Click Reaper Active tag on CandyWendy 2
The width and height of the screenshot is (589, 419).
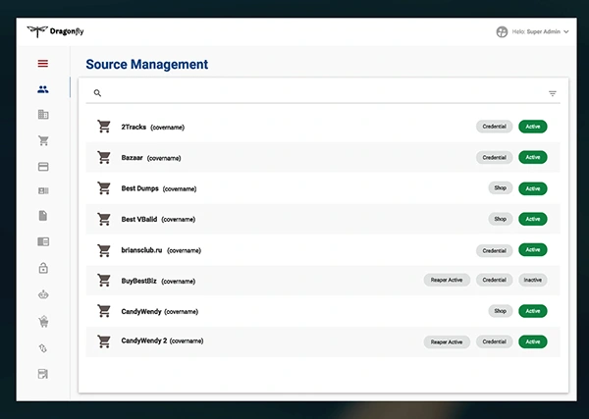(447, 342)
